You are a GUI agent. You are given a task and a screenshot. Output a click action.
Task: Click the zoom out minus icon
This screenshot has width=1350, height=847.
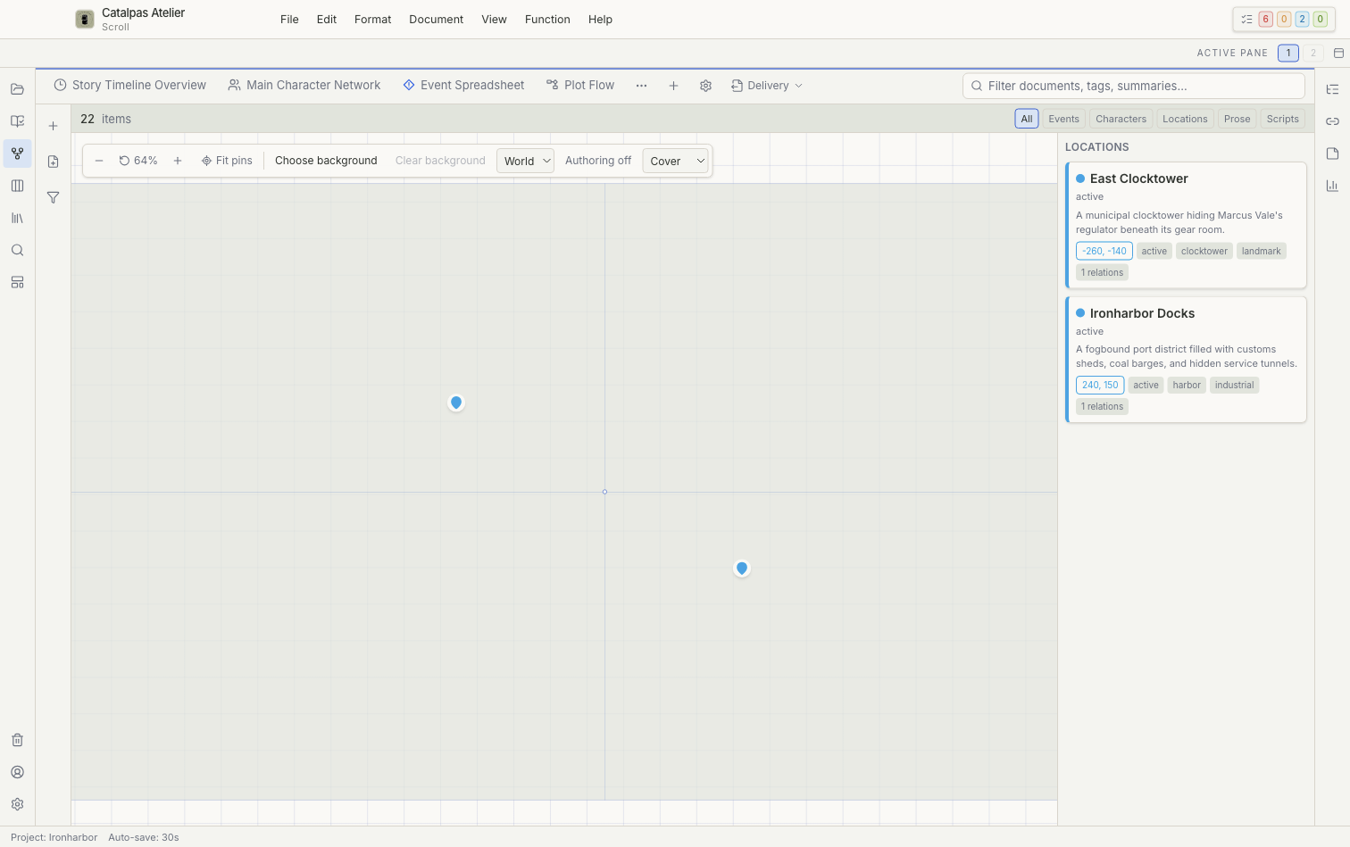99,161
